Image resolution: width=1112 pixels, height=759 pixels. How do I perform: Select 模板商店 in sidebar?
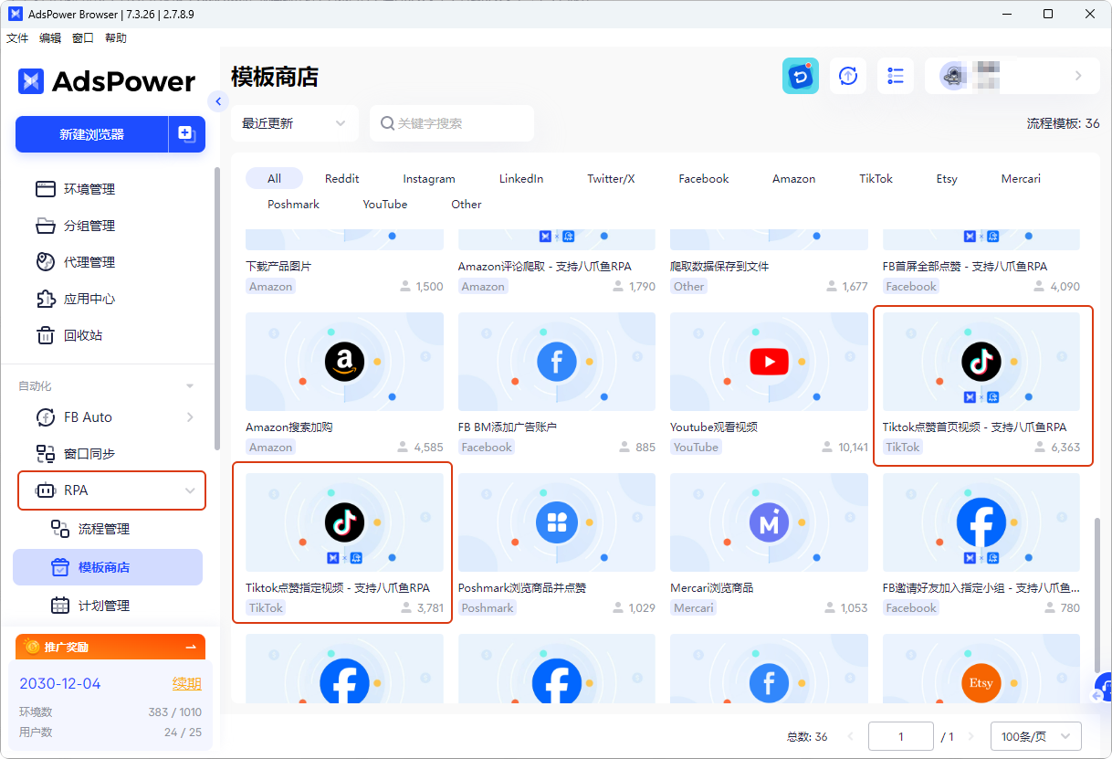pos(108,567)
